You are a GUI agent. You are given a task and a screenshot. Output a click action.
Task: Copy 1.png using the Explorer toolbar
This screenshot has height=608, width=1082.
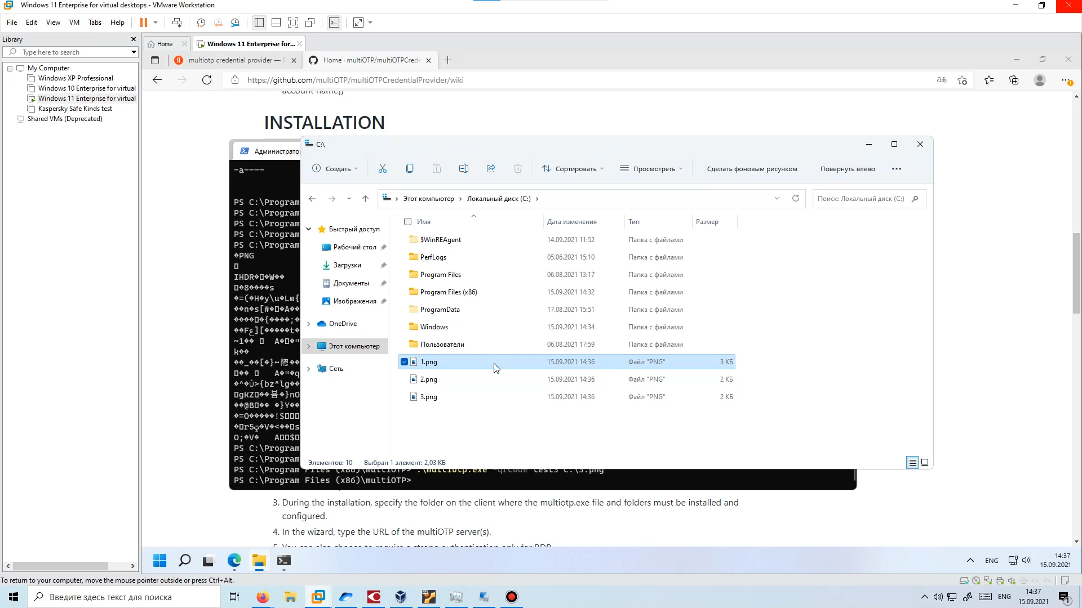click(410, 168)
